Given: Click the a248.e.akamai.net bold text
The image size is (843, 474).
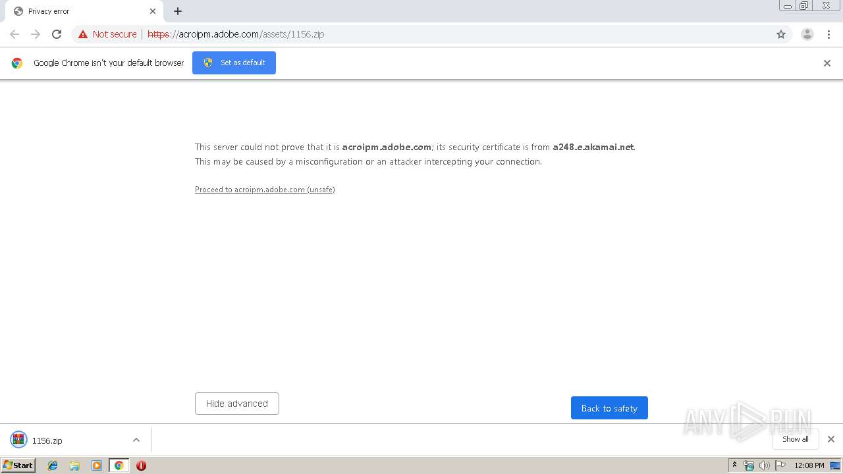Looking at the screenshot, I should (593, 147).
